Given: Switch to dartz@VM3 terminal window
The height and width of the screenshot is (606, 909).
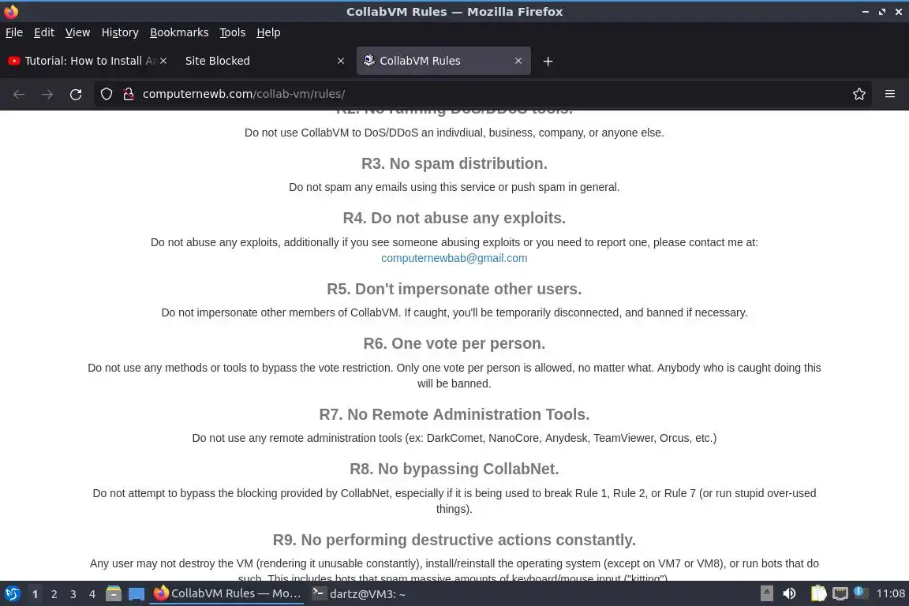Looking at the screenshot, I should point(358,594).
